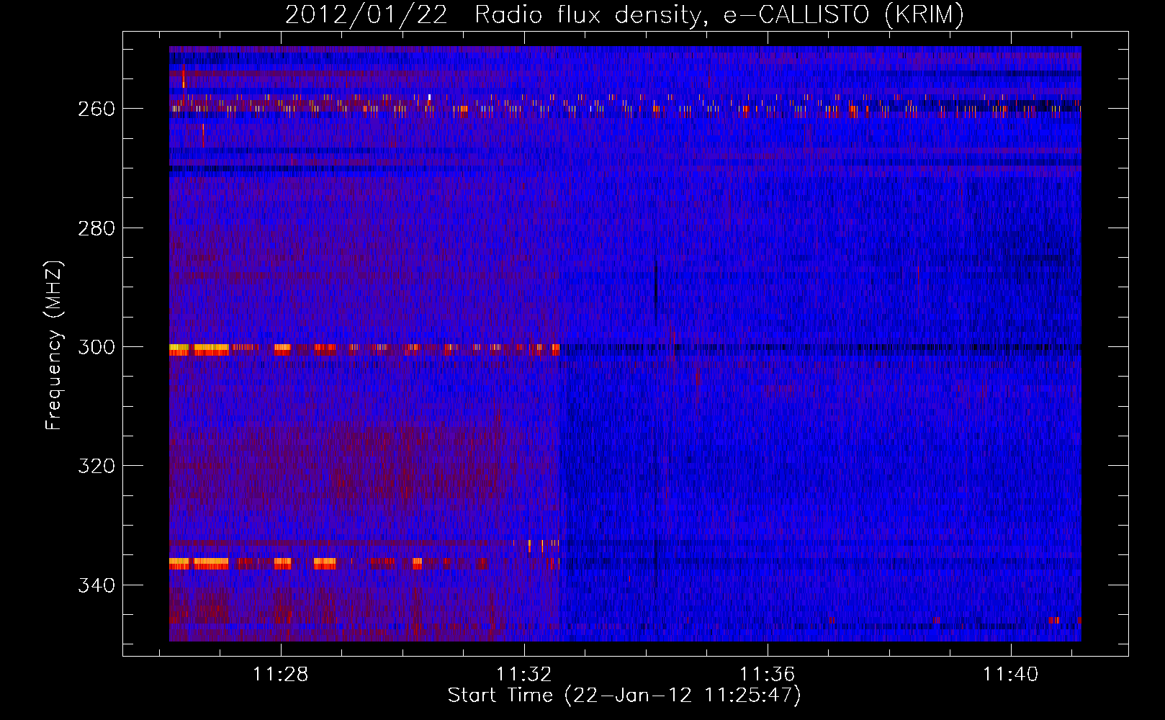Click the 340 frequency tick label
This screenshot has width=1165, height=720.
96,585
